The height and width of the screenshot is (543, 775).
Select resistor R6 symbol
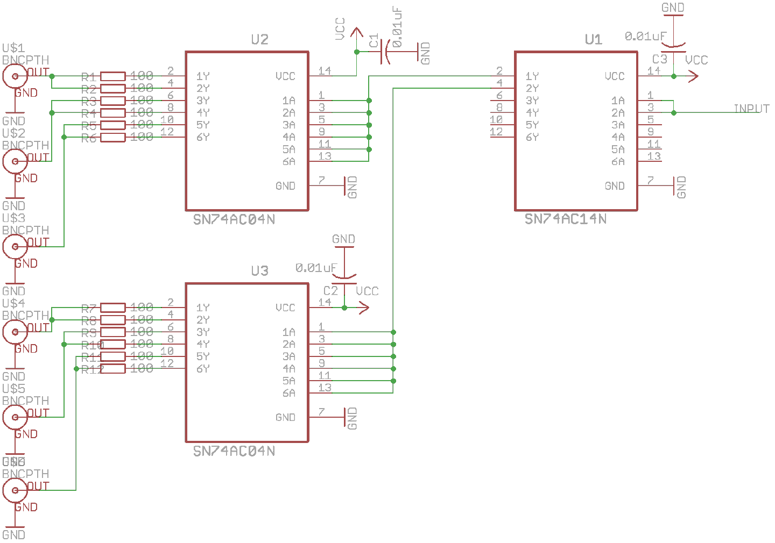click(x=113, y=138)
